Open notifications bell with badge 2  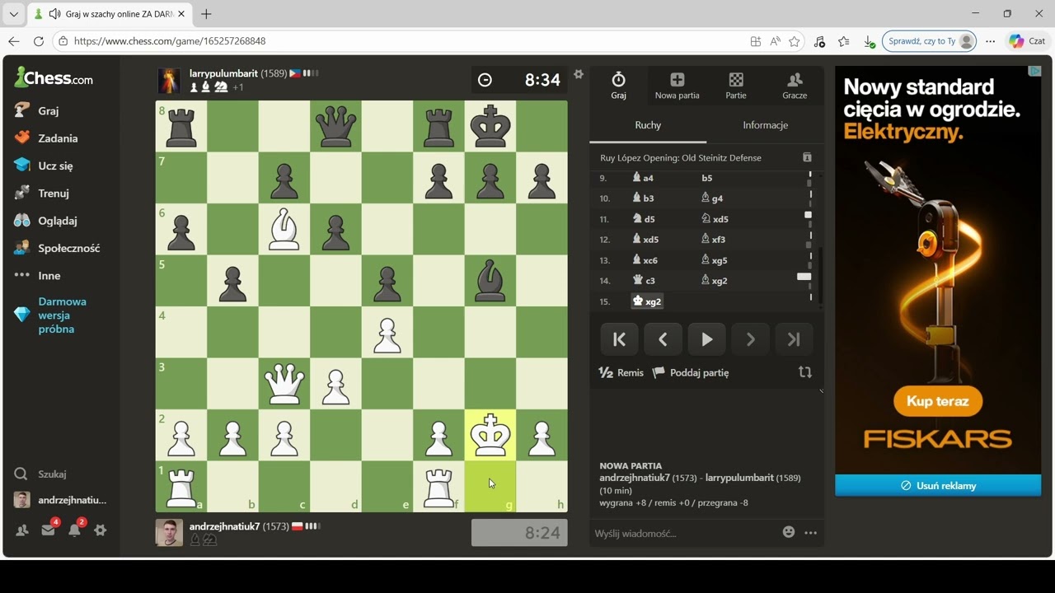75,530
